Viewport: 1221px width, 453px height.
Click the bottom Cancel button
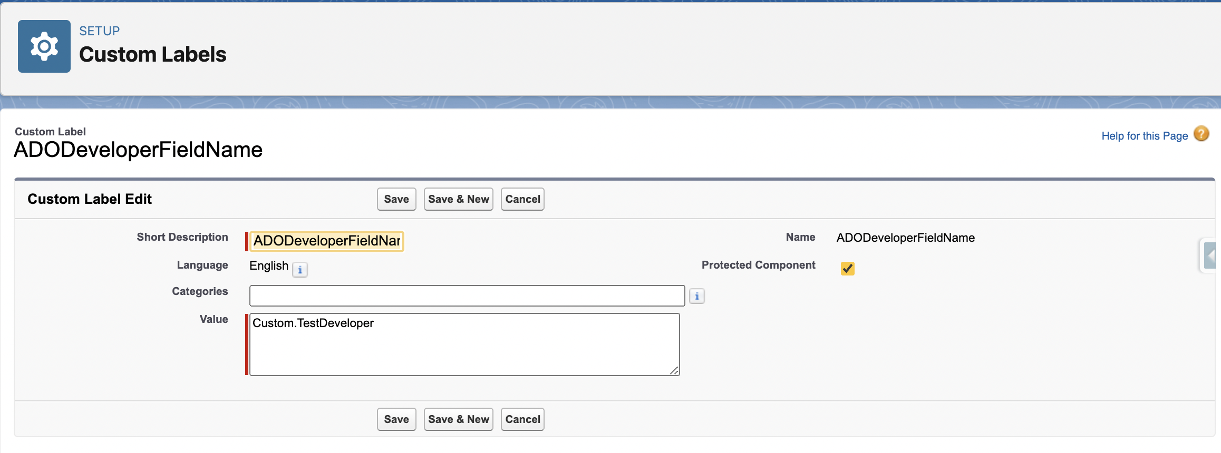(x=522, y=419)
